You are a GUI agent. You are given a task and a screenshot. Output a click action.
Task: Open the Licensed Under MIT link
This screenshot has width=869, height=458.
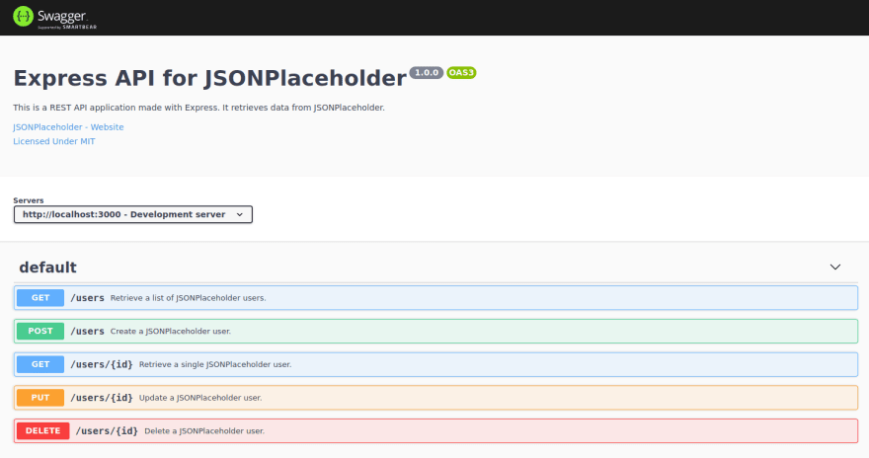pos(53,141)
